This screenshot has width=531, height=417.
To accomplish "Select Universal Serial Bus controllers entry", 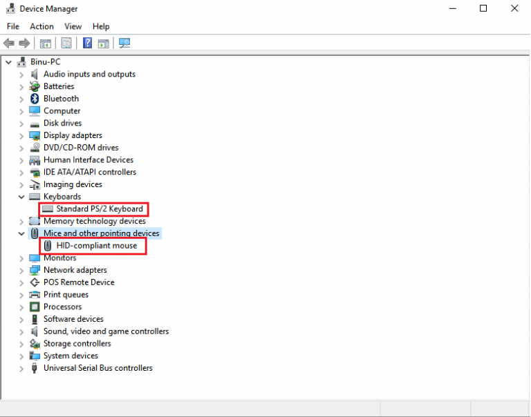I will (x=97, y=368).
